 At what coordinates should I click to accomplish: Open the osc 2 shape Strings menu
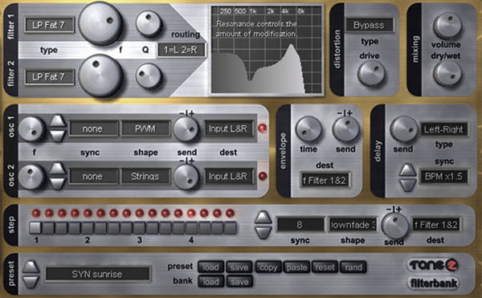point(145,177)
